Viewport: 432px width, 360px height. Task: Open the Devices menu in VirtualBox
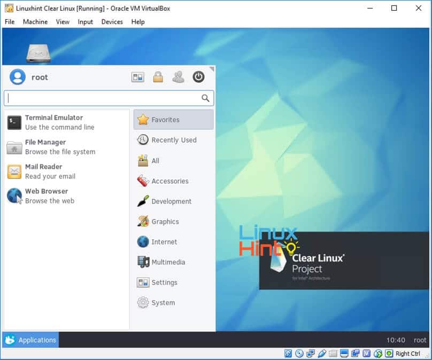pos(112,22)
